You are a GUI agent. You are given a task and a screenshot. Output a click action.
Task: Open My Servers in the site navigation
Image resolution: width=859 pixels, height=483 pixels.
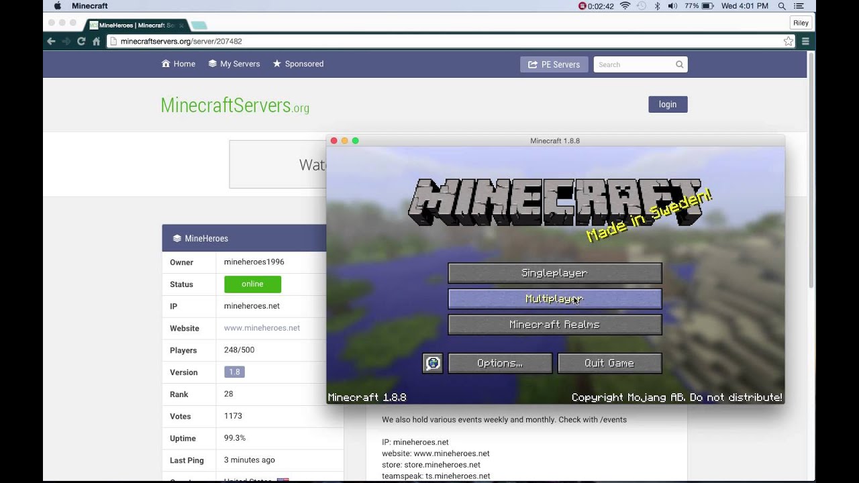pos(234,64)
